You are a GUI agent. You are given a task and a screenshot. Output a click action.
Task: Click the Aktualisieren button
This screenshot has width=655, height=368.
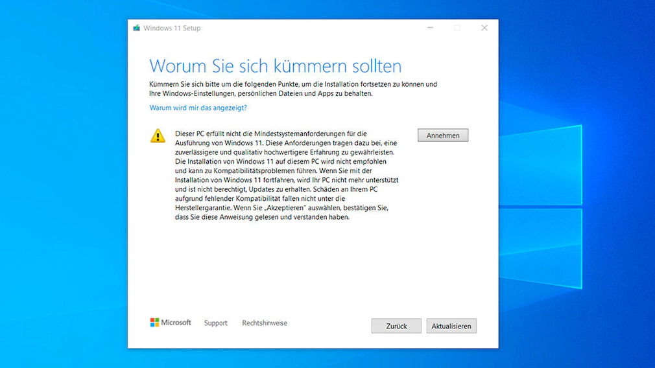point(451,326)
